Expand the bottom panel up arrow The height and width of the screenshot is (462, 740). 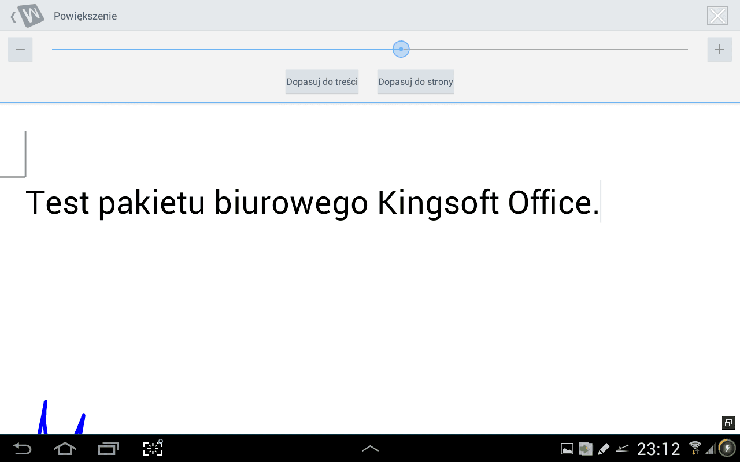click(x=370, y=448)
